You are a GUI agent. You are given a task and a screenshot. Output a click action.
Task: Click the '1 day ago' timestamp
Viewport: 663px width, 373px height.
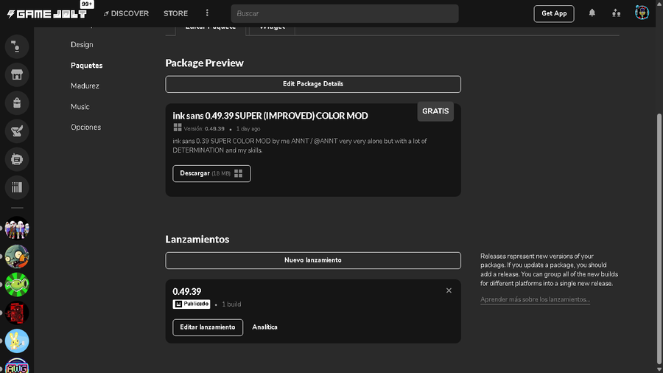point(248,129)
